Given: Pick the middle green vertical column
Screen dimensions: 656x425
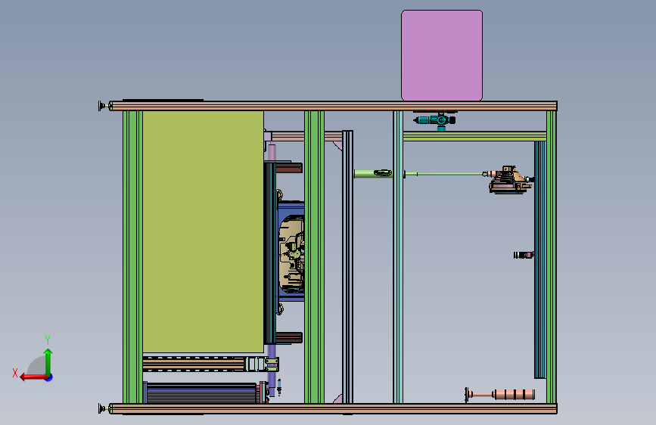Looking at the screenshot, I should (x=314, y=257).
